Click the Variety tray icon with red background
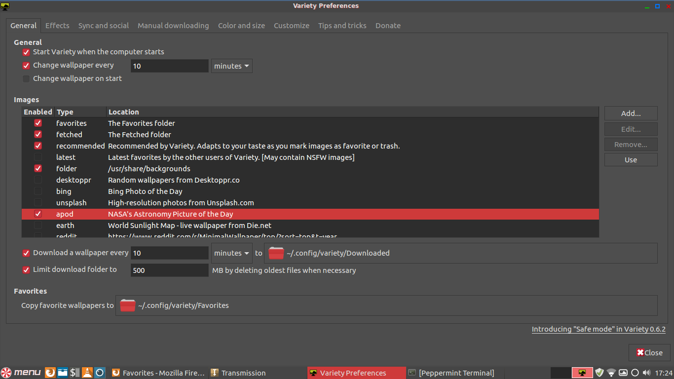This screenshot has height=379, width=674. 582,373
